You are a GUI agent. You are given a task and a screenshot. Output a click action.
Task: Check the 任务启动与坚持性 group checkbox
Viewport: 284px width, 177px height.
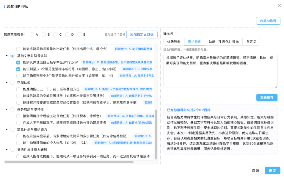click(x=13, y=109)
